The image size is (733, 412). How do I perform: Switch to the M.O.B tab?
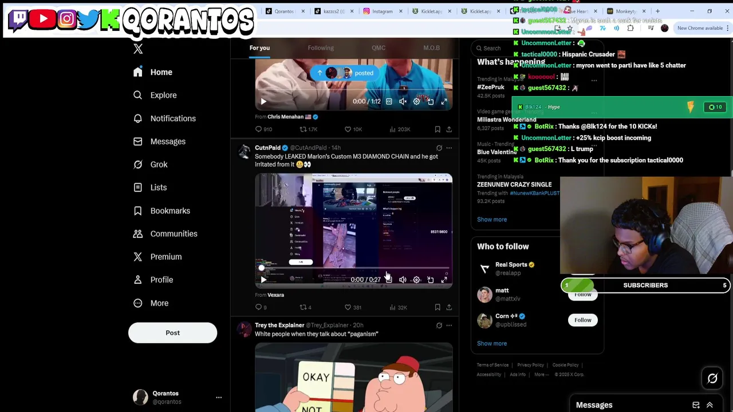click(432, 48)
